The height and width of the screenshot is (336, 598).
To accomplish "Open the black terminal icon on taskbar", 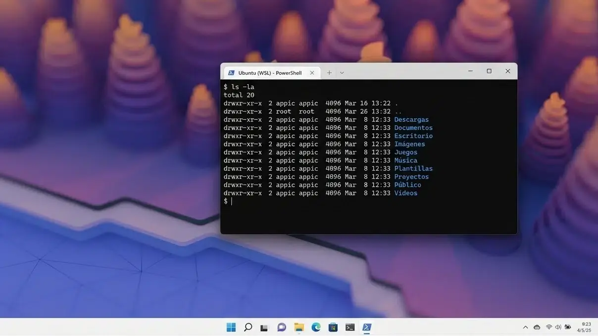I will tap(350, 327).
